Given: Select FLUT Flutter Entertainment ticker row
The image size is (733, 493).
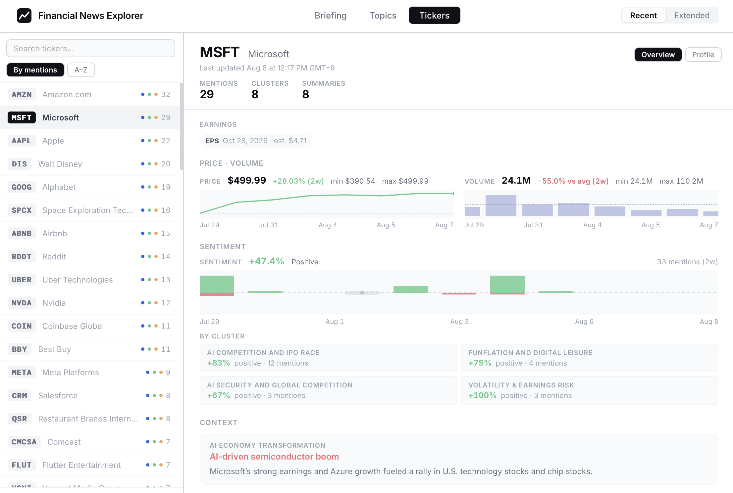Looking at the screenshot, I should 90,465.
